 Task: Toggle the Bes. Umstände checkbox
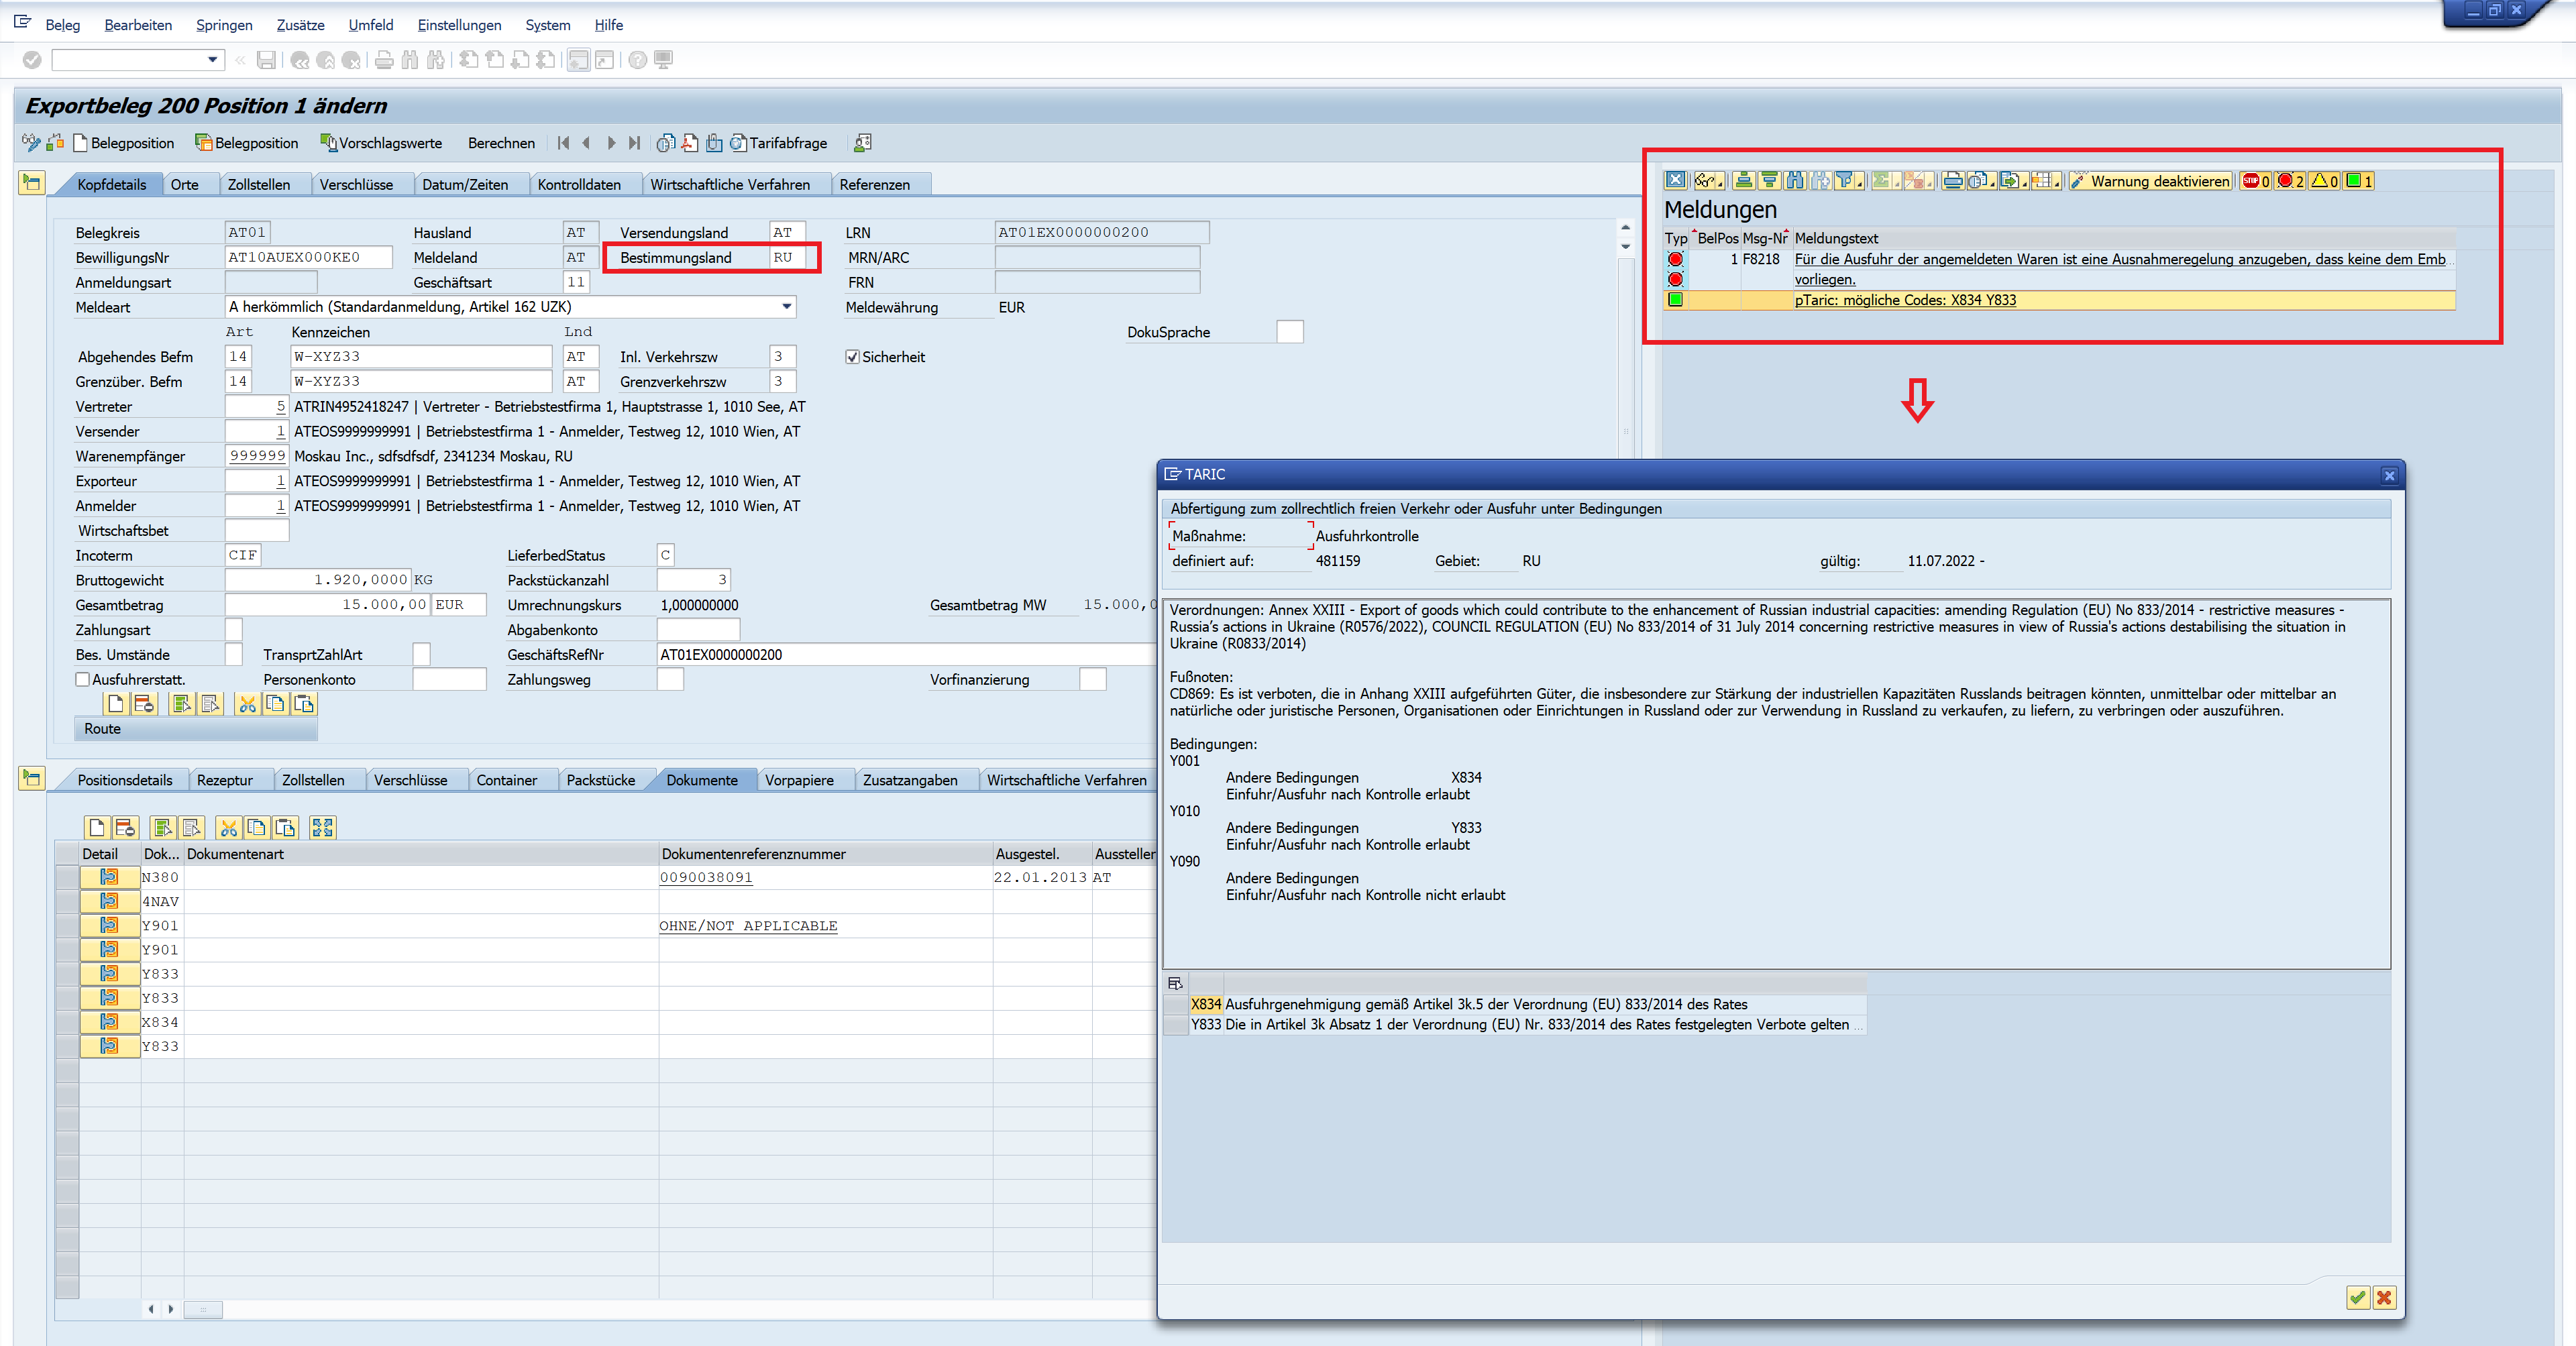tap(233, 655)
